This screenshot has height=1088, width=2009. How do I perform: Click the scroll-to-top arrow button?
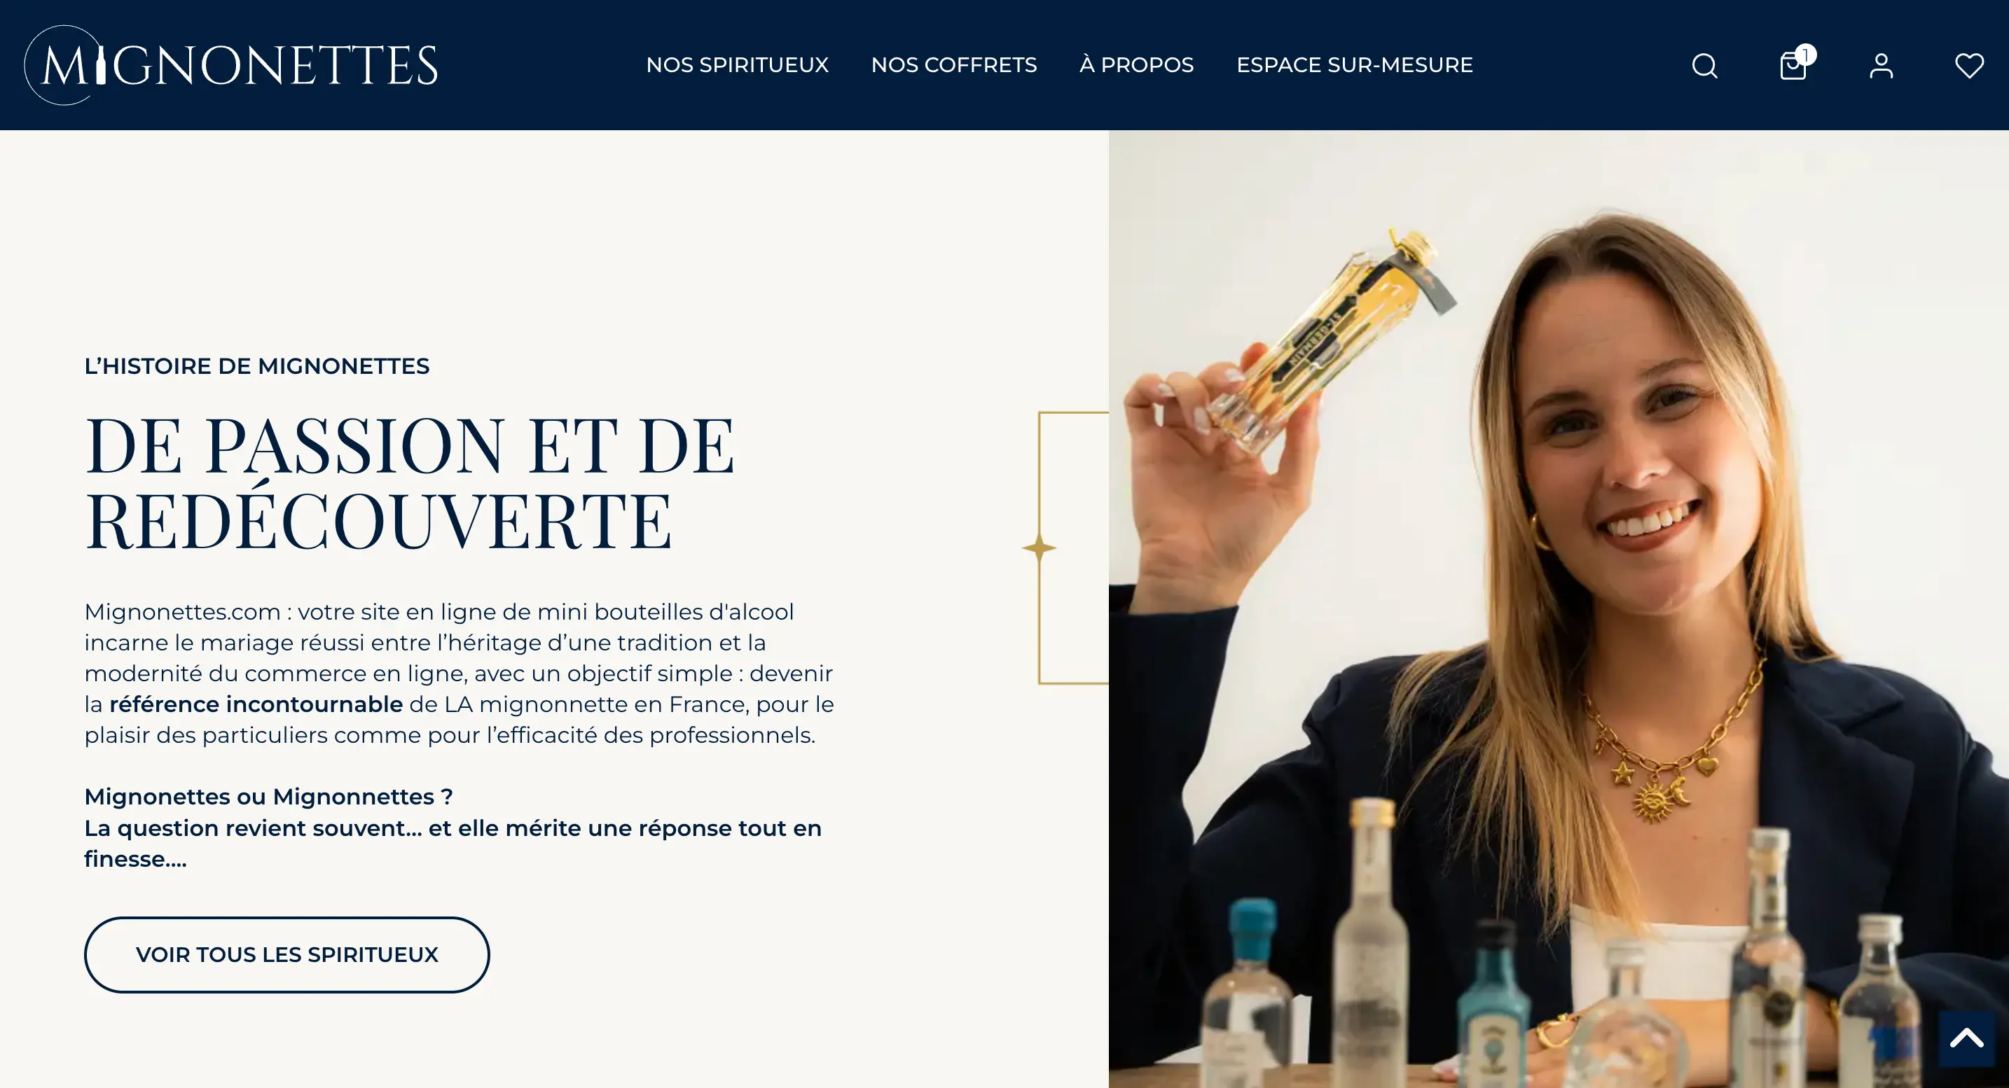1966,1038
